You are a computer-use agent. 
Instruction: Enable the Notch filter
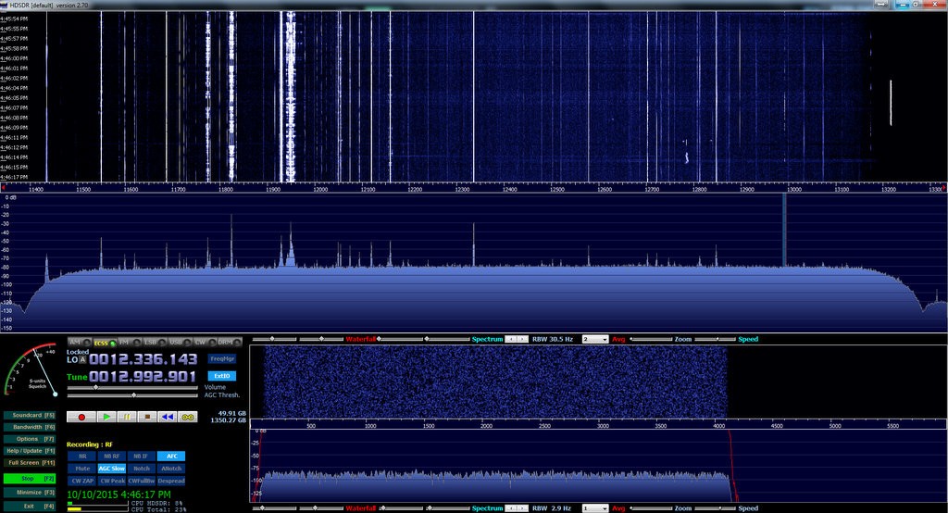(141, 469)
